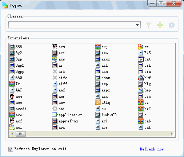
Task: Select the bat batch file icon
Action: (141, 59)
